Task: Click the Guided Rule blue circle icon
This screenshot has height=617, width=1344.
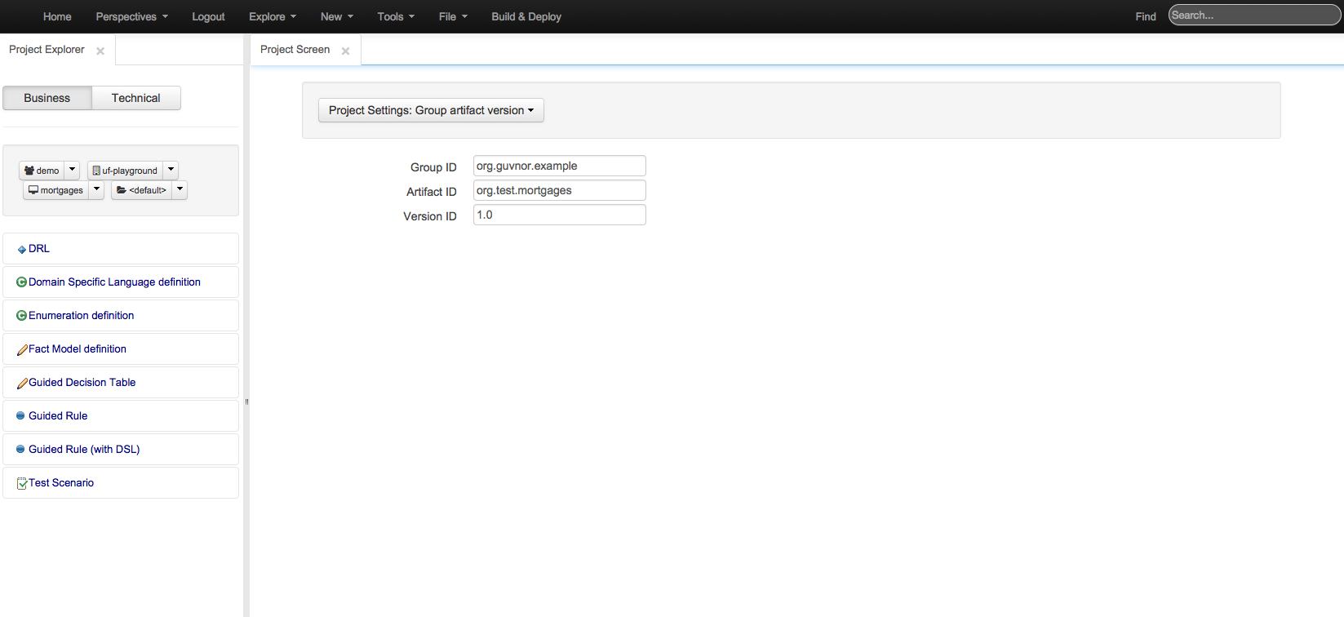Action: 21,416
